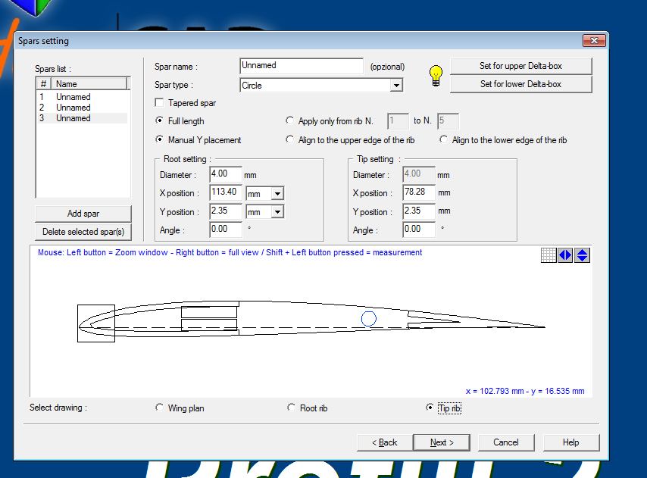Click Delete selected spar(s) button
The width and height of the screenshot is (647, 478).
point(83,232)
